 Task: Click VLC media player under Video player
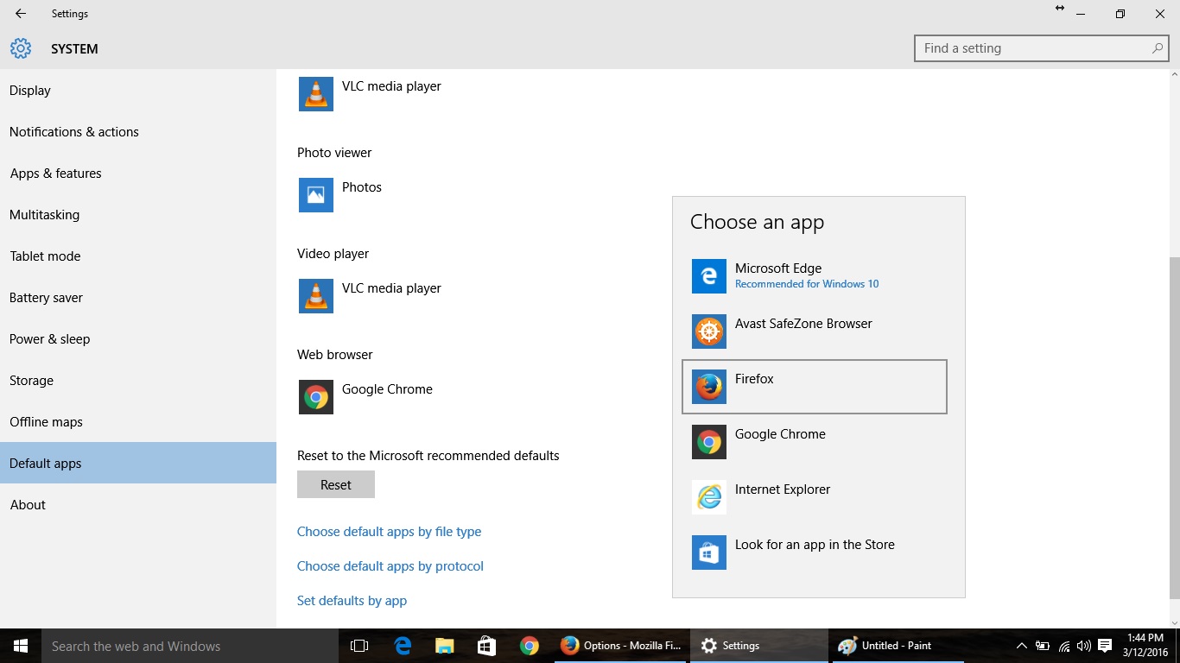(391, 288)
